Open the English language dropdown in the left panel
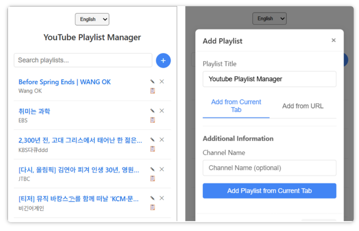 coord(92,19)
